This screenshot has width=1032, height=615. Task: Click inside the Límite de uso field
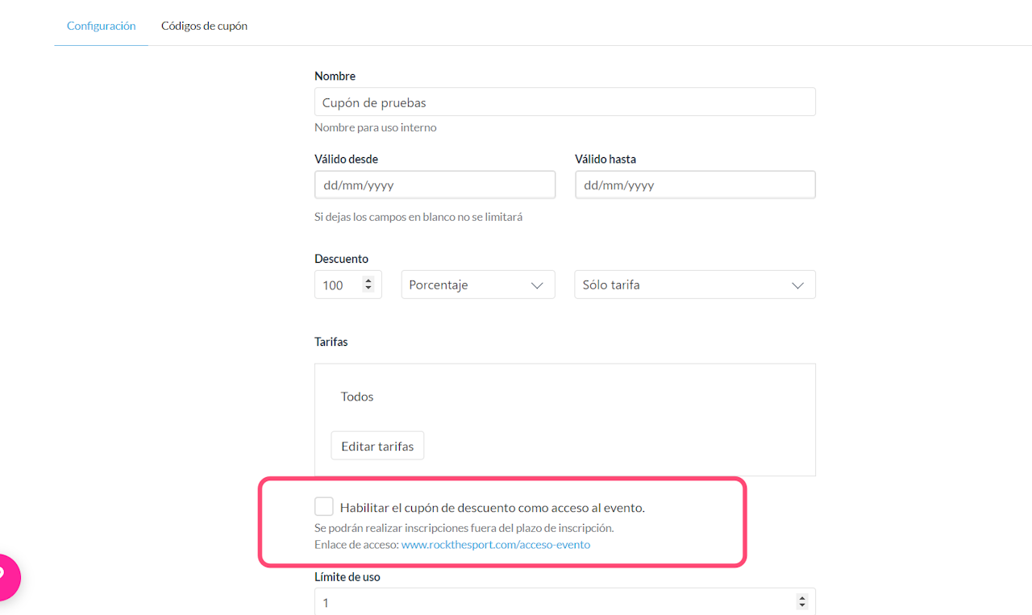tap(548, 602)
